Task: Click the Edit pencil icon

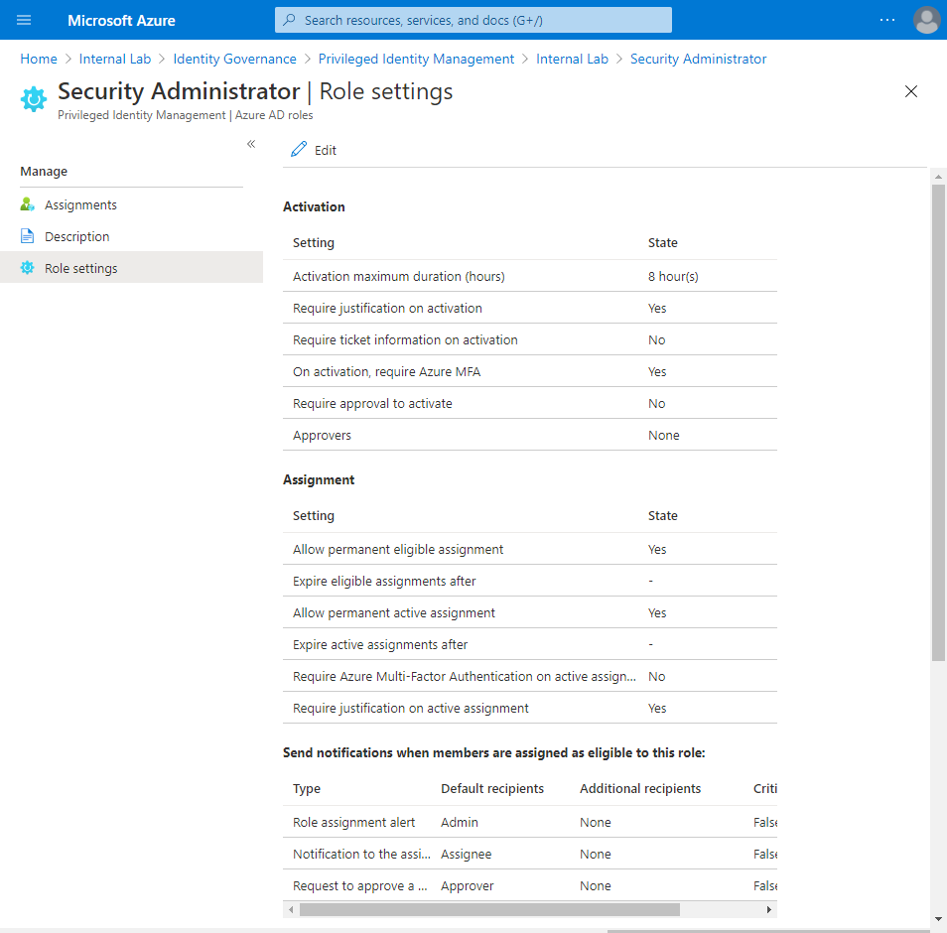Action: point(298,149)
